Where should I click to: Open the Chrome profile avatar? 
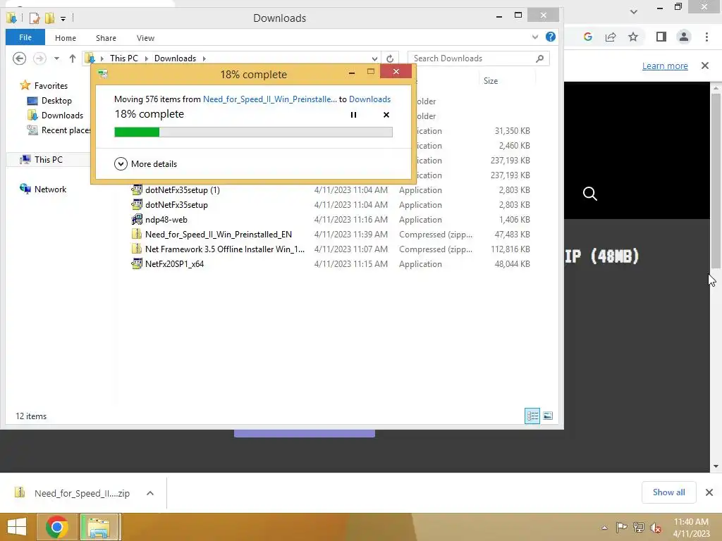point(684,37)
